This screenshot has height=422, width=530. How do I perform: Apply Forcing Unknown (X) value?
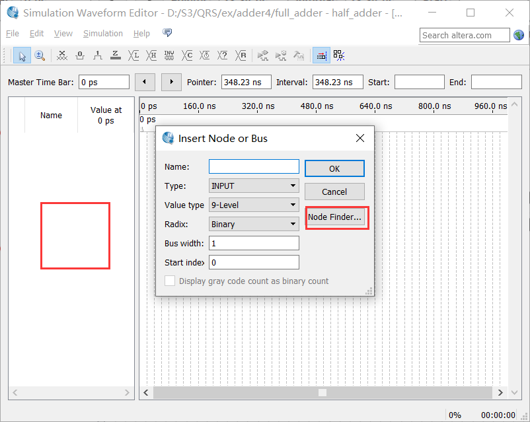tap(62, 55)
